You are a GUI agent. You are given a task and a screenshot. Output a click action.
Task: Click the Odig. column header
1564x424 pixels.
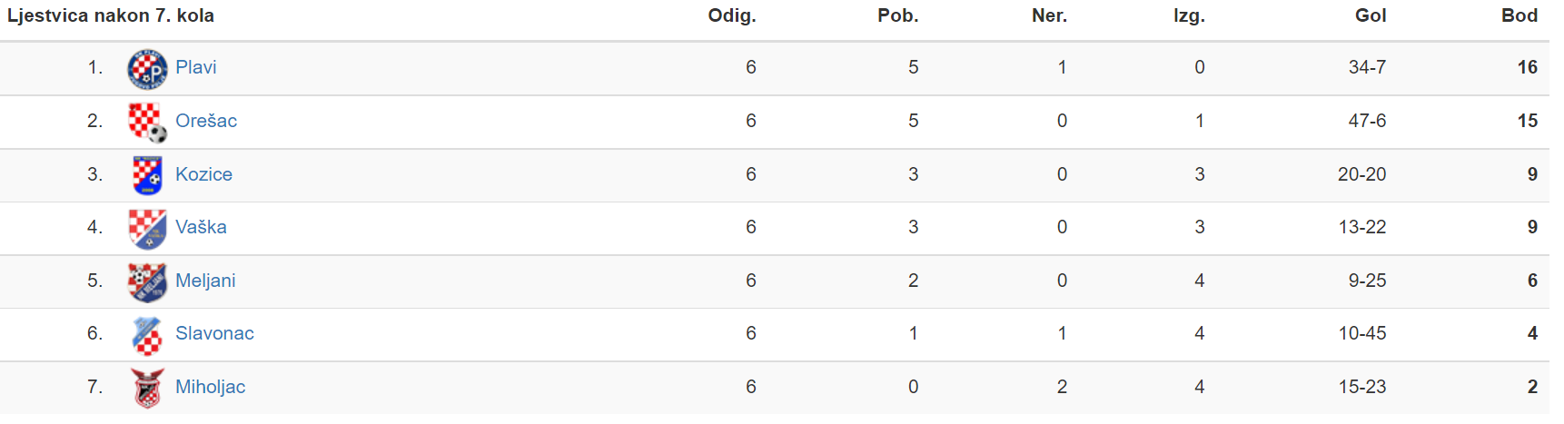click(732, 15)
